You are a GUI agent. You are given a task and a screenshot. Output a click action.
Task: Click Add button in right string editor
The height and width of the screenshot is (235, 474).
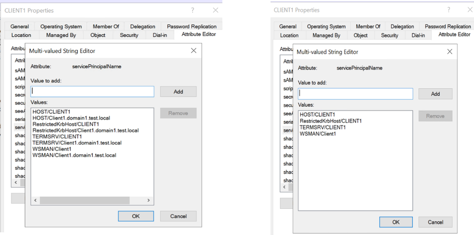click(435, 94)
